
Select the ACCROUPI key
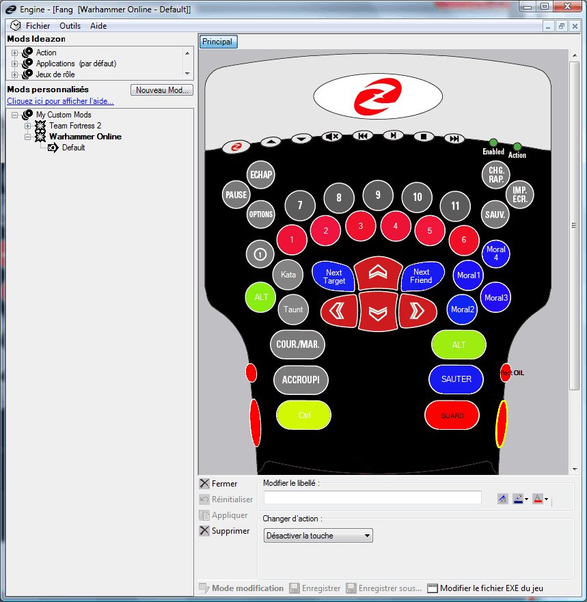301,380
